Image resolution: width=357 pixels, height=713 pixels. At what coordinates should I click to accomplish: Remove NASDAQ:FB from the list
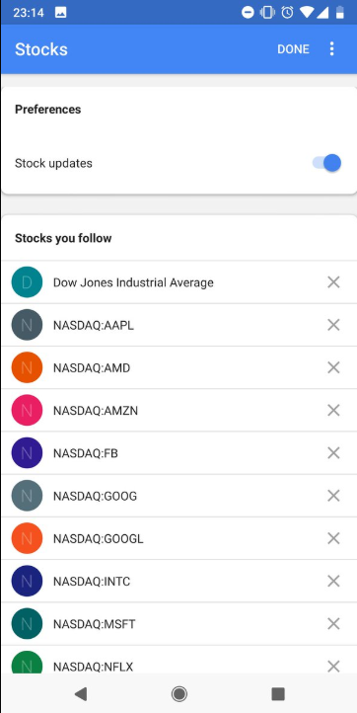(x=333, y=453)
